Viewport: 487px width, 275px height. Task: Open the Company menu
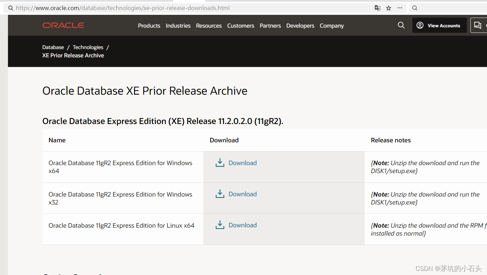pyautogui.click(x=332, y=26)
